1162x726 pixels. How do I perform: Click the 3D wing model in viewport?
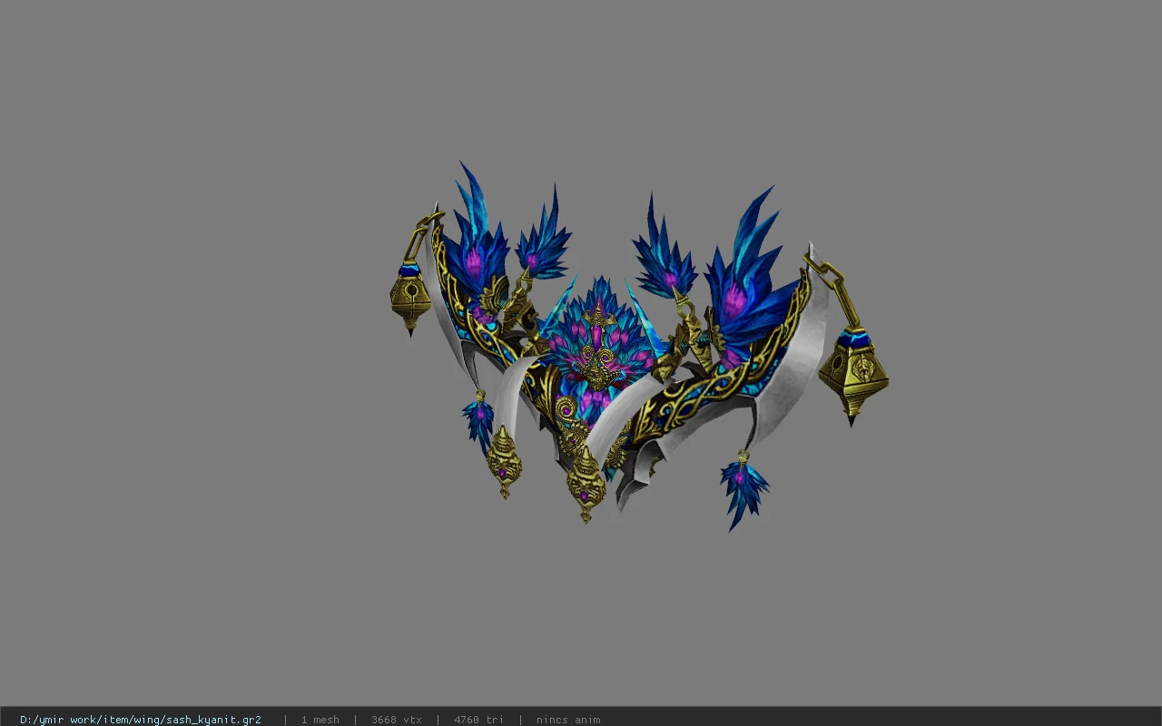coord(639,347)
